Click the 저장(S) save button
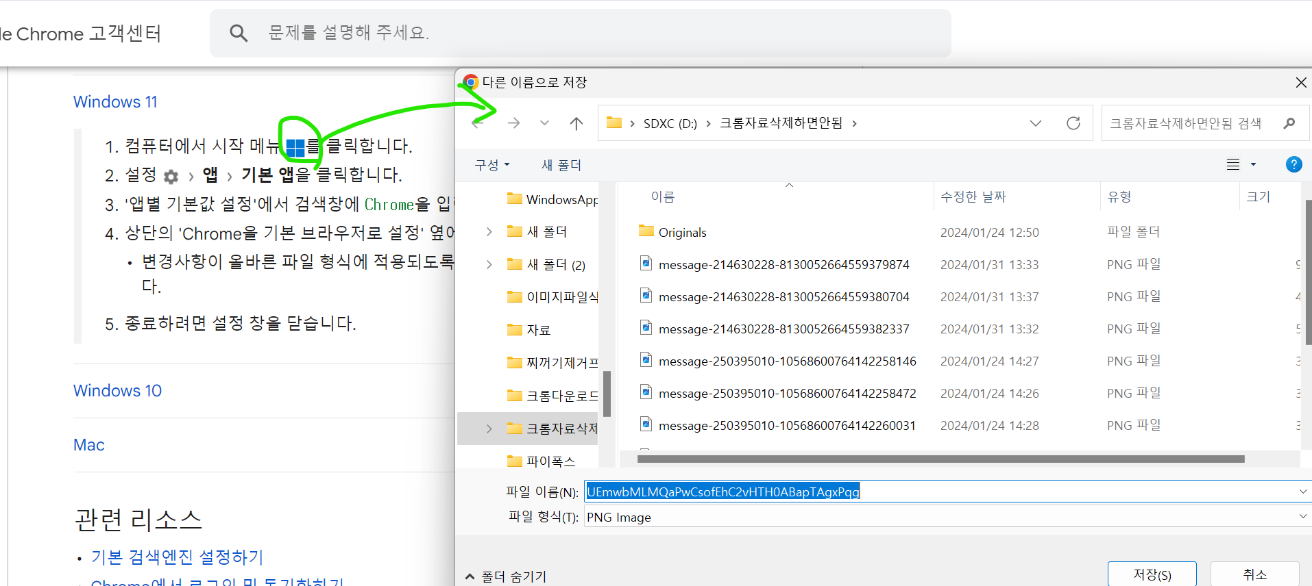1312x586 pixels. (1152, 574)
